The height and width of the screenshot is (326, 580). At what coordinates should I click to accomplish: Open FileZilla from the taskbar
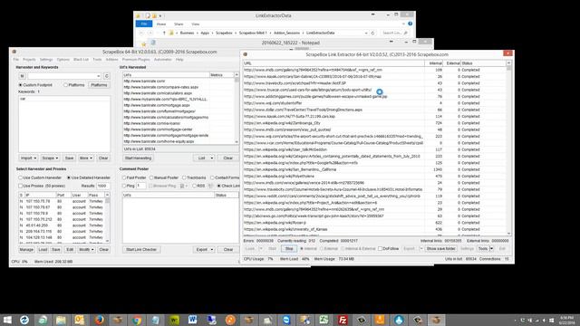pos(343,320)
